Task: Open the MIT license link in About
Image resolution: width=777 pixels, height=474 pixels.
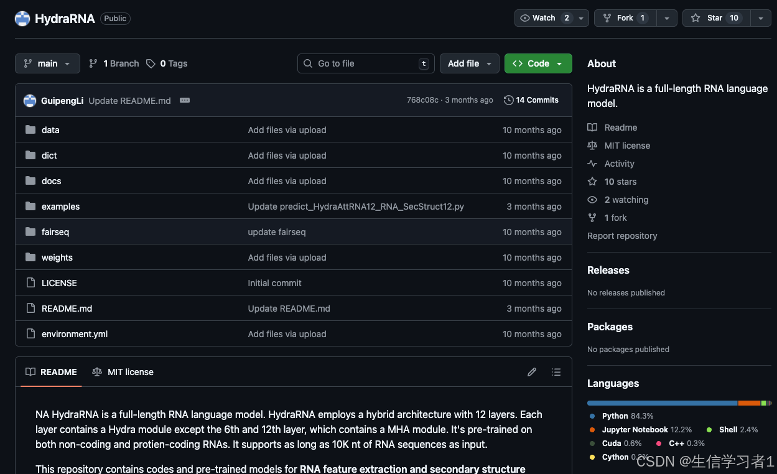Action: pyautogui.click(x=627, y=146)
